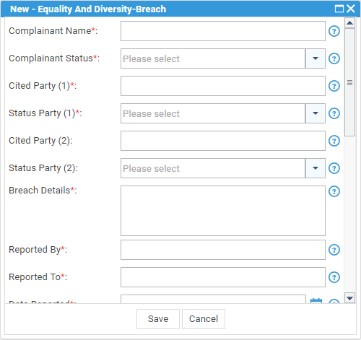Screen dimensions: 361x340
Task: Expand the Status Party (2) dropdown
Action: point(316,168)
